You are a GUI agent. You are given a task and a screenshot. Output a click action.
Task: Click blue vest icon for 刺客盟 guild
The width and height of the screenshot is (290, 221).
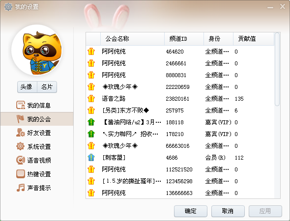tap(91, 158)
